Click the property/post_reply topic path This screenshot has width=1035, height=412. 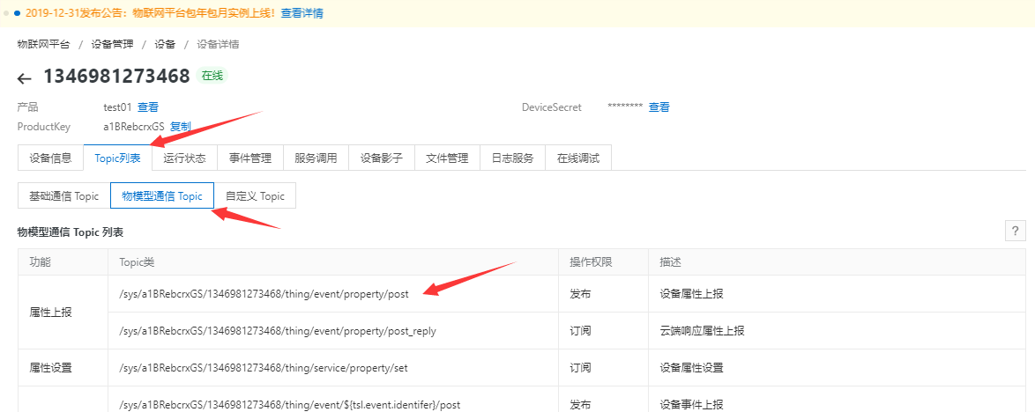tap(277, 331)
